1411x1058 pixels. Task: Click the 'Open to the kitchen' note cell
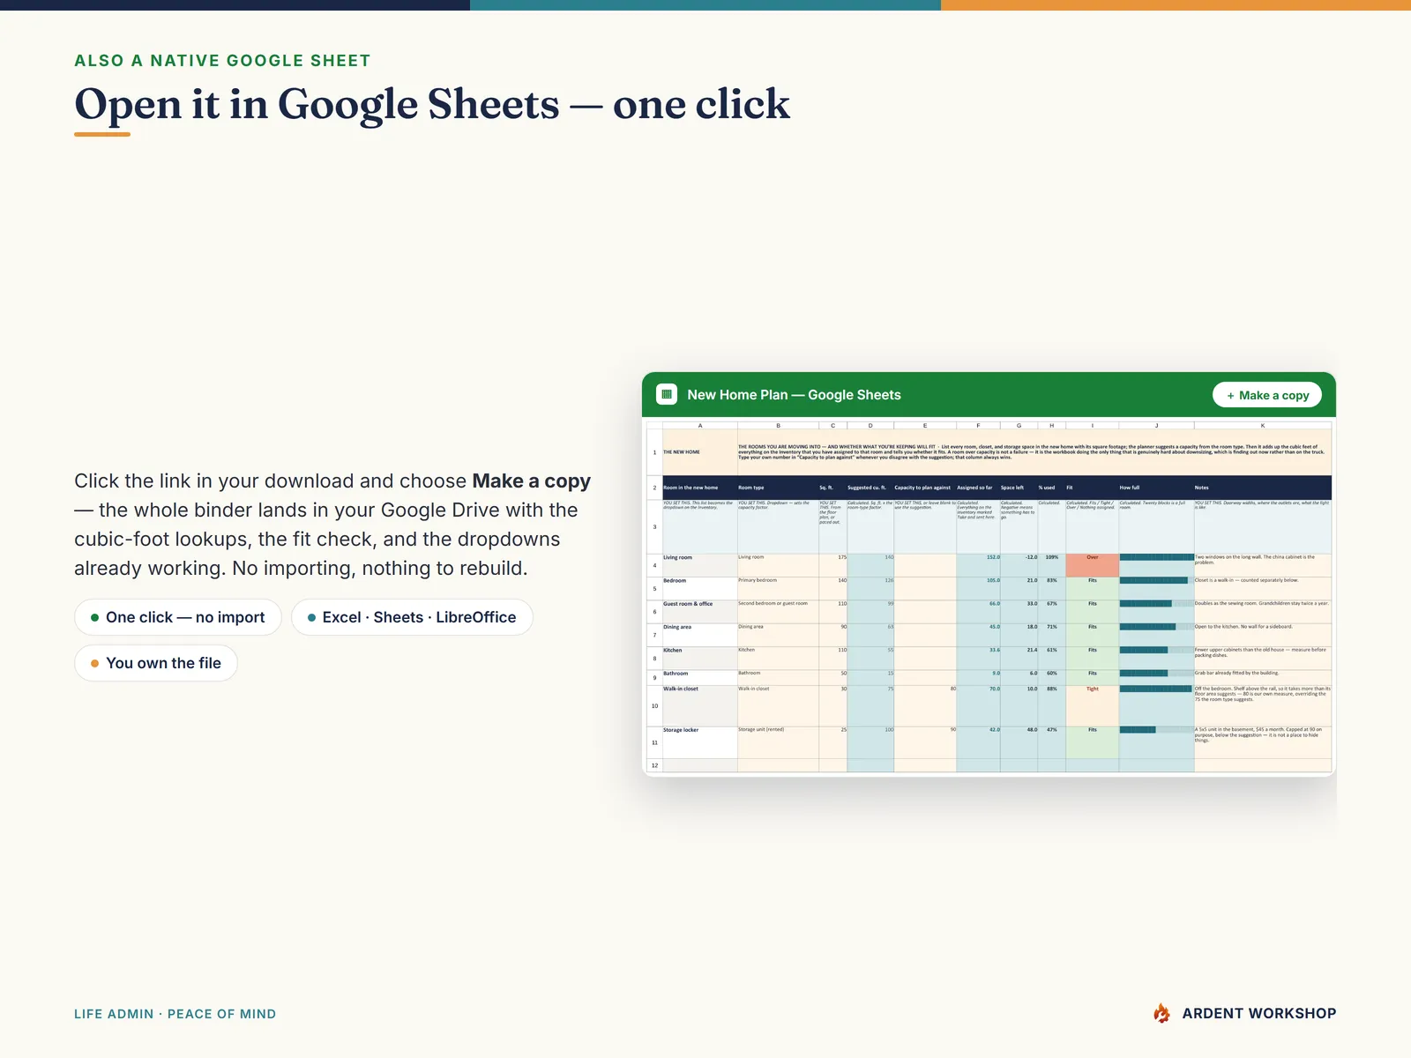(1263, 635)
